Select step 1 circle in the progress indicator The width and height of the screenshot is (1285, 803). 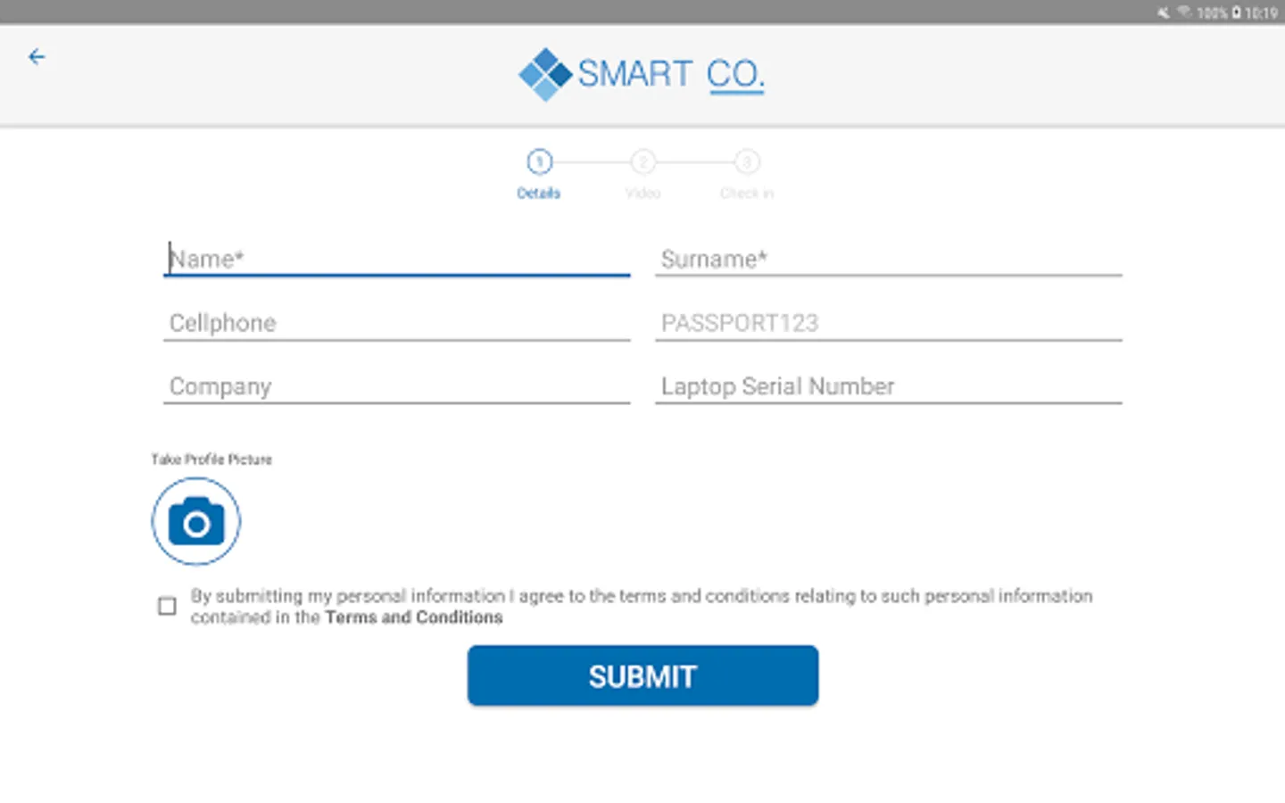[539, 163]
